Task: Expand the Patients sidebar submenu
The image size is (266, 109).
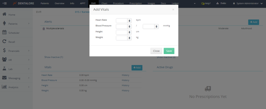Action: [29, 24]
